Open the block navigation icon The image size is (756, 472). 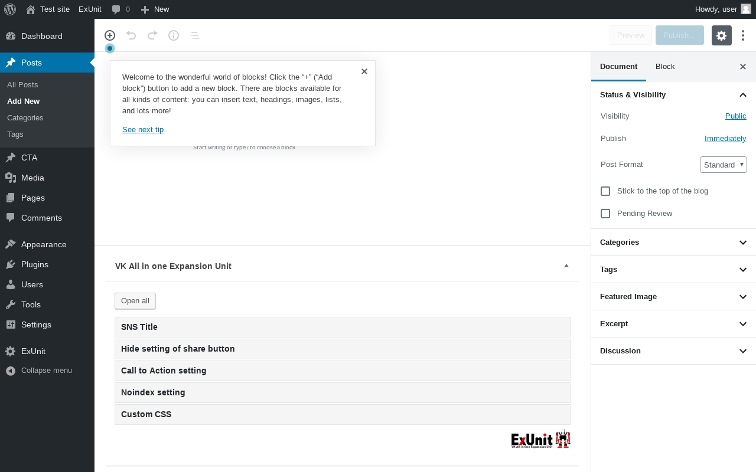pyautogui.click(x=195, y=35)
